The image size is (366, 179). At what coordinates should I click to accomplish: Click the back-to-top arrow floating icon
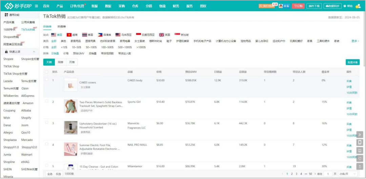click(360, 166)
